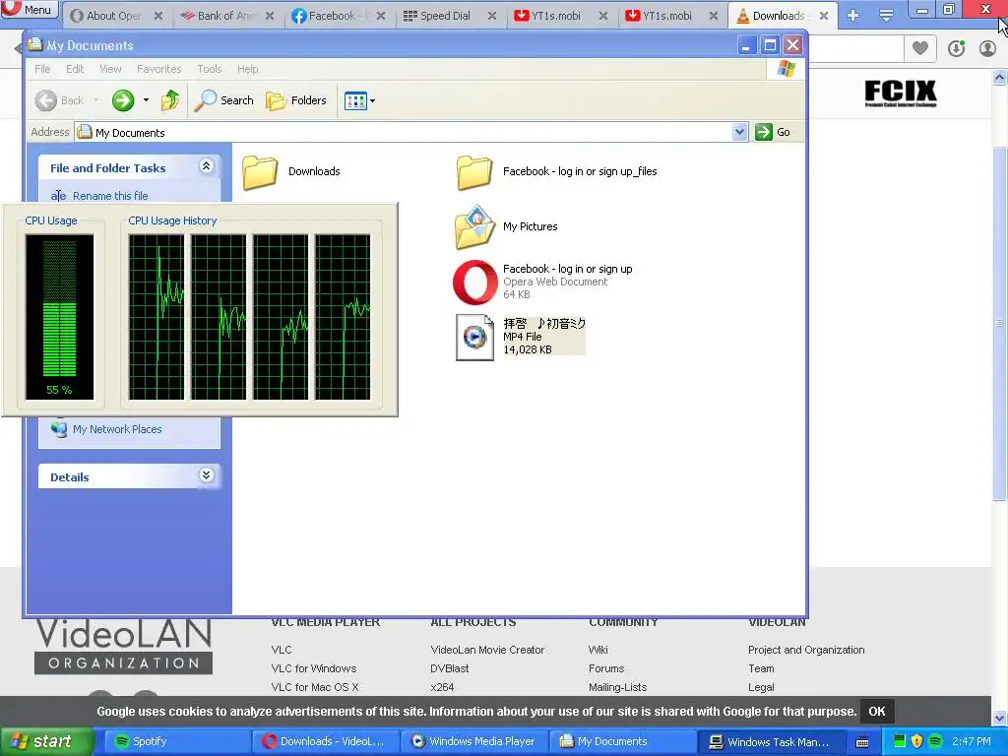Click the Search toolbar button

[223, 100]
